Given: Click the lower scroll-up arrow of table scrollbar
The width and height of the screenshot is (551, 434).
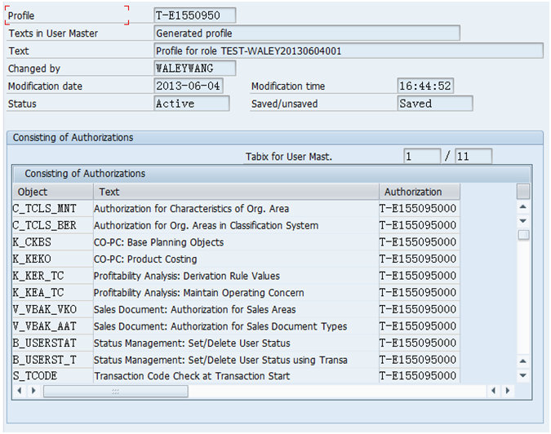Looking at the screenshot, I should click(x=523, y=361).
